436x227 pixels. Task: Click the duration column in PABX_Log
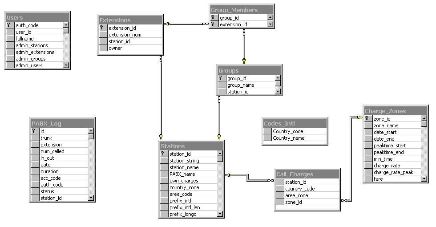click(62, 171)
